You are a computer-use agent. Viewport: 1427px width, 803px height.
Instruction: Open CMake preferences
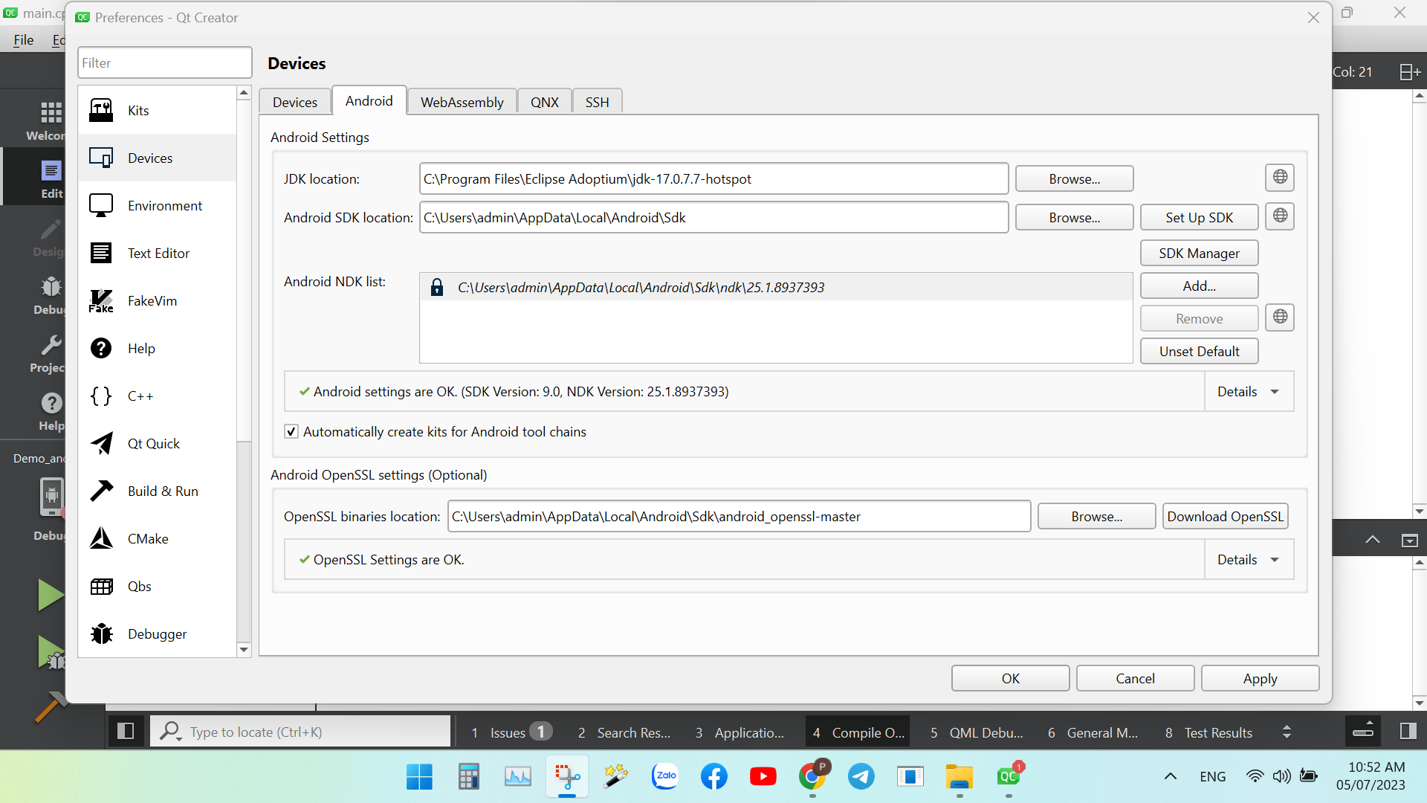[157, 538]
